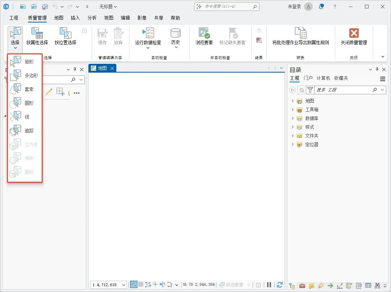Open 无标题 project title dropdown
This screenshot has width=391, height=292.
(x=108, y=7)
